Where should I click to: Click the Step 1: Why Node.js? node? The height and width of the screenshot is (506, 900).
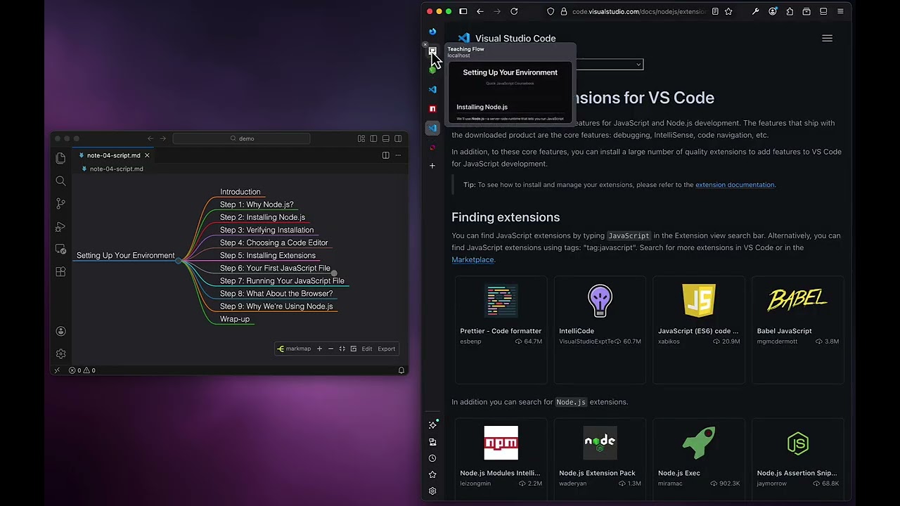[257, 205]
